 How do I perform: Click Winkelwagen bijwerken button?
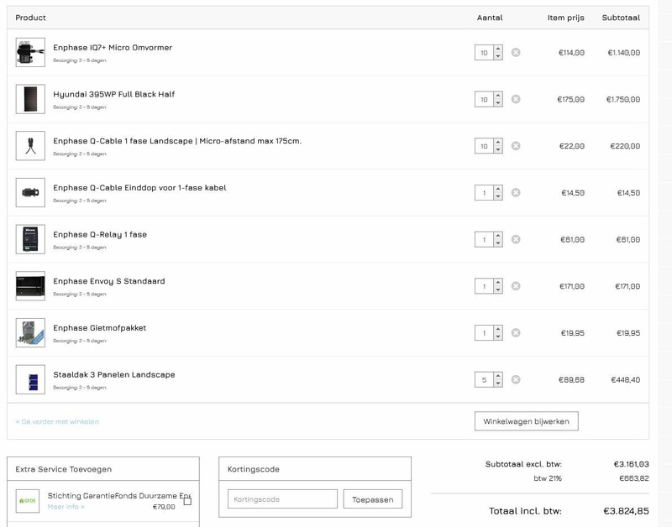point(526,421)
